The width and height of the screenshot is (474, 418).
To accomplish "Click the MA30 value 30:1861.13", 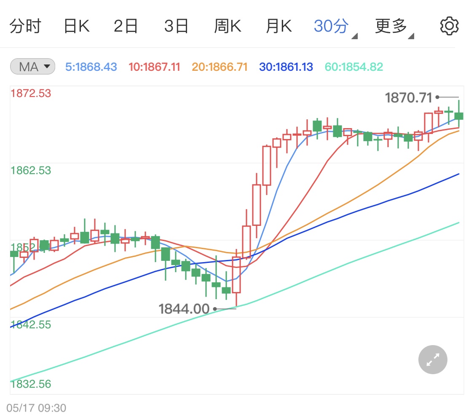I will point(286,67).
